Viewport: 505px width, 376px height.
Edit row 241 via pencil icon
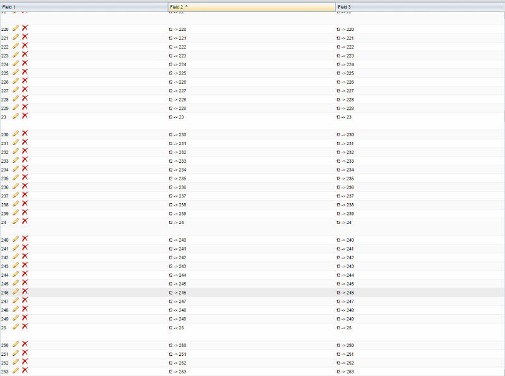(x=16, y=248)
